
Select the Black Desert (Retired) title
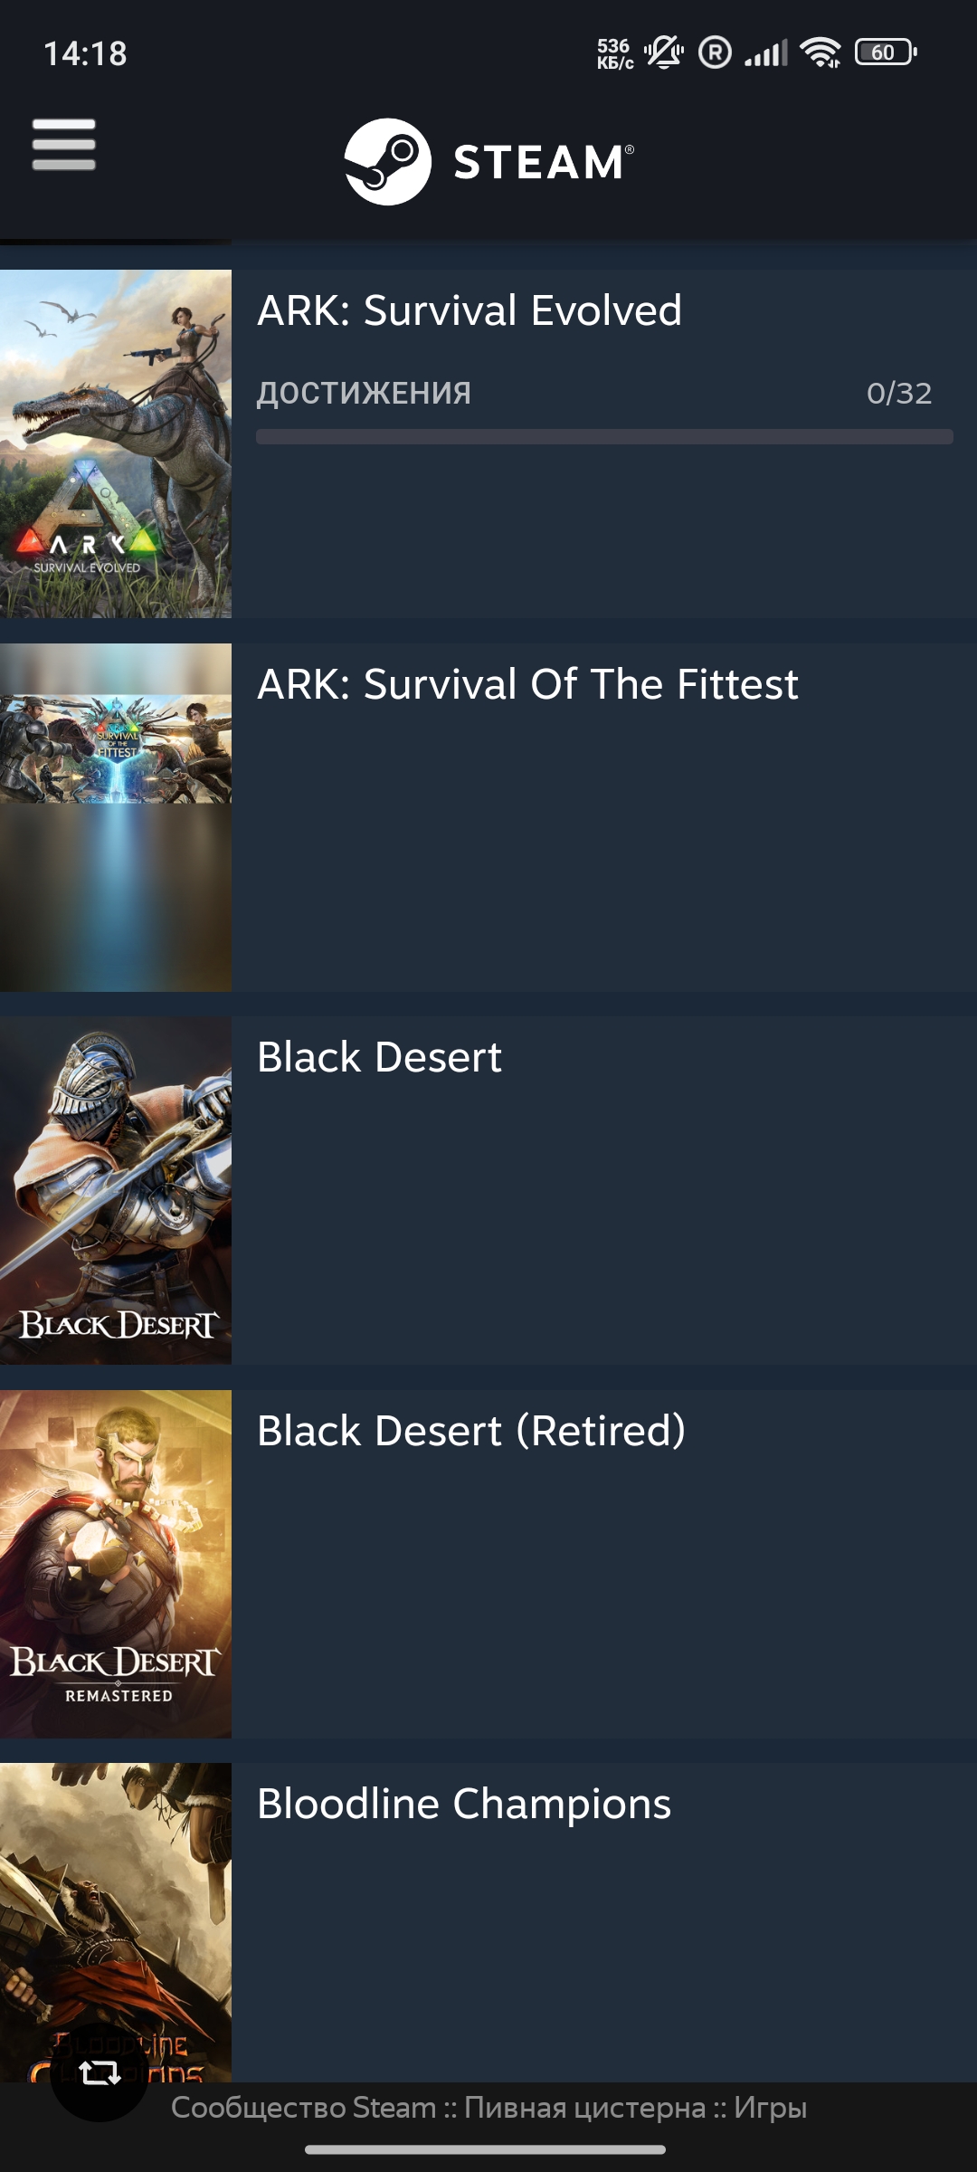[471, 1431]
